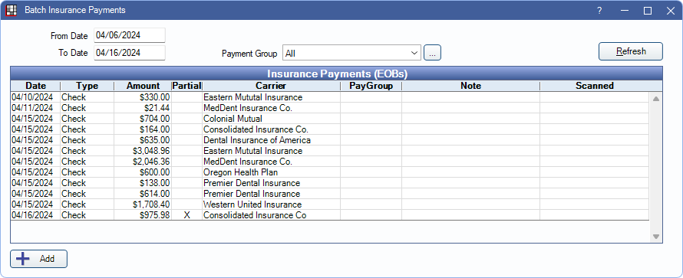The width and height of the screenshot is (683, 278).
Task: Click the Refresh button
Action: click(x=631, y=51)
